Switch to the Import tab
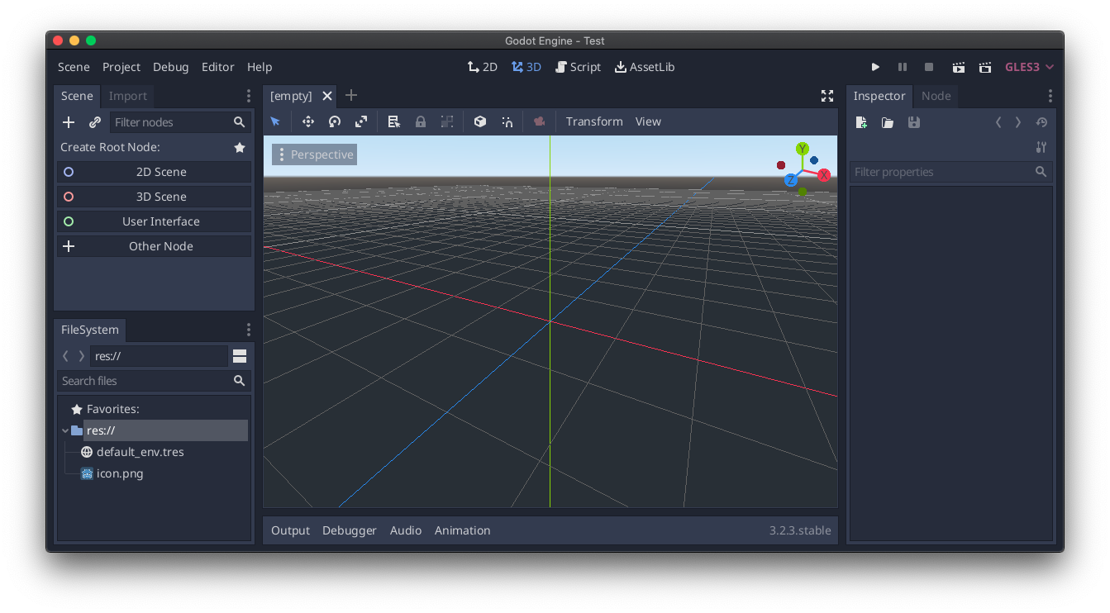 click(x=128, y=96)
